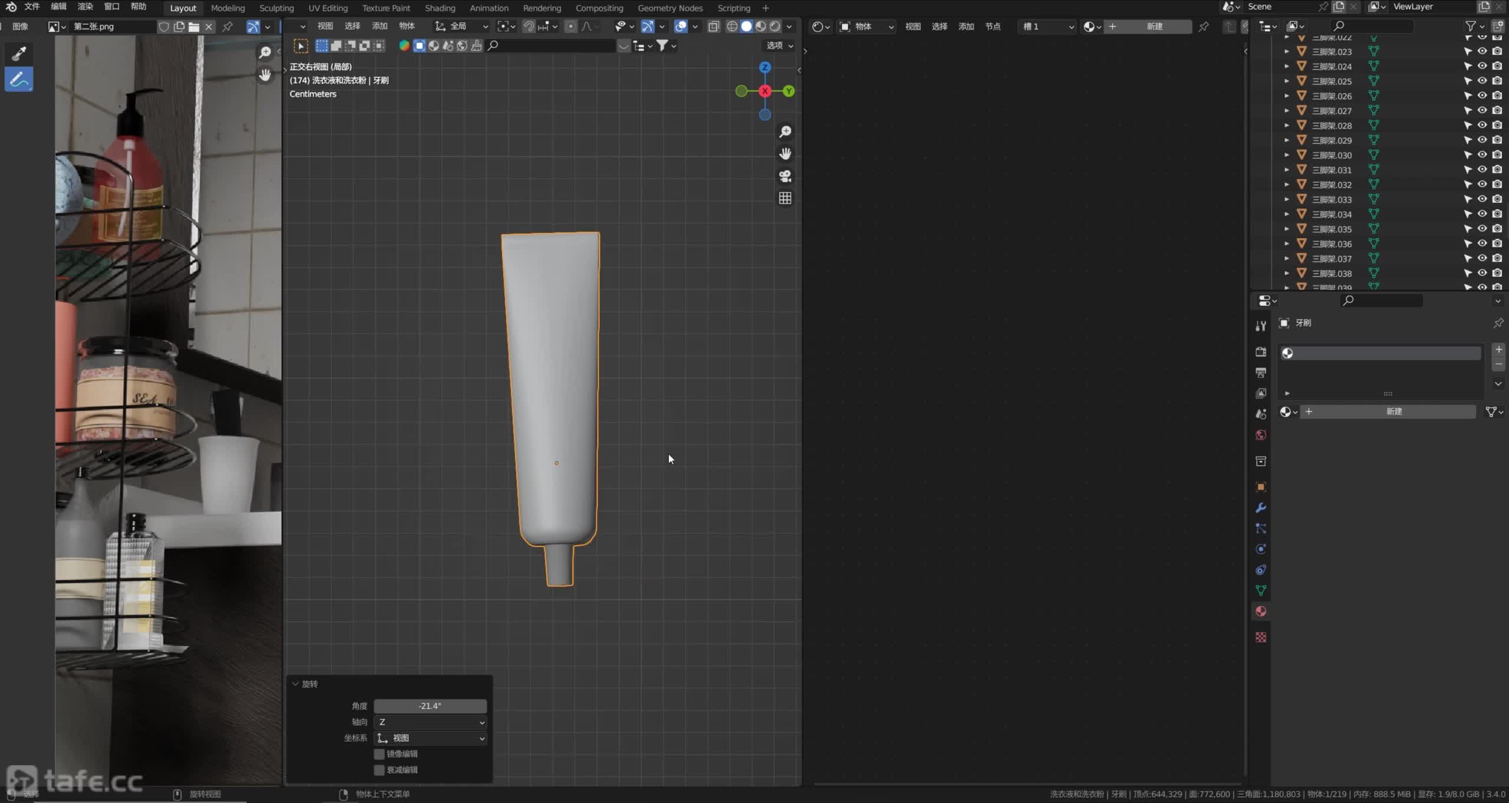Open the Object Data properties tab

(1261, 590)
